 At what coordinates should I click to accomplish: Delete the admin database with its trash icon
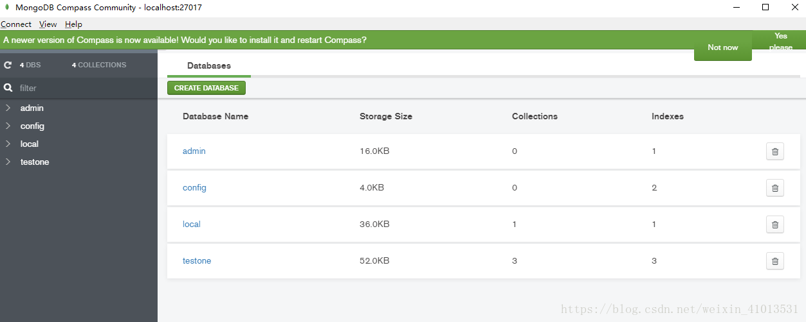[774, 151]
